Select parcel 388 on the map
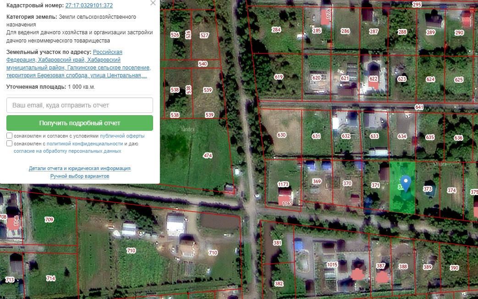The height and width of the screenshot is (299, 478). point(403,267)
